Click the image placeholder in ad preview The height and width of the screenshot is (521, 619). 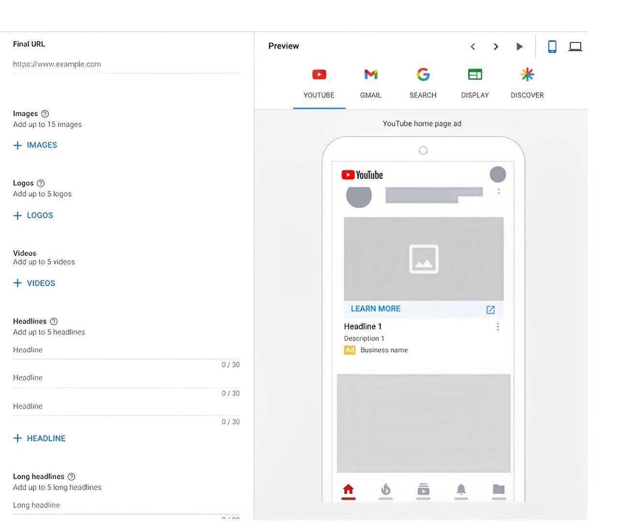pyautogui.click(x=424, y=259)
